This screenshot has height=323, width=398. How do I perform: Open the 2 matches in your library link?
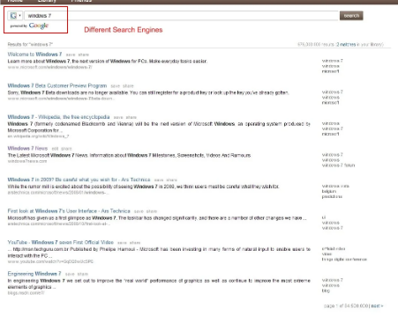346,44
